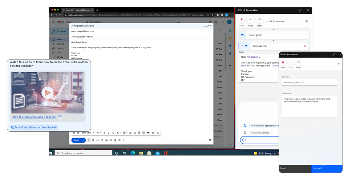Viewport: 356px width, 180px height.
Task: Open the Send options dropdown arrow
Action: click(83, 140)
